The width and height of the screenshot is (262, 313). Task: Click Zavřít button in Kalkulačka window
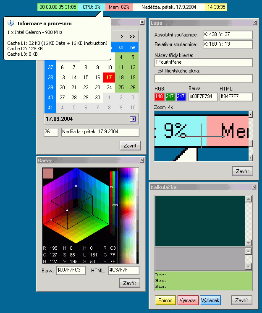coord(242,300)
